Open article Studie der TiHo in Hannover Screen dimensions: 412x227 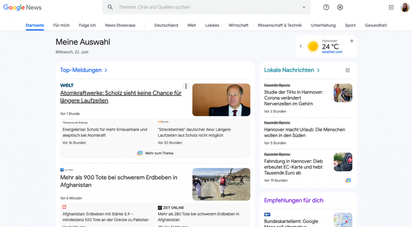(x=294, y=98)
